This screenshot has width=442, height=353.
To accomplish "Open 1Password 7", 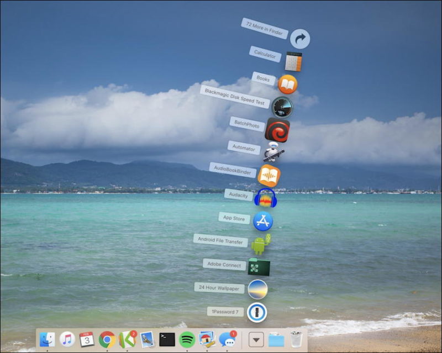I will coord(257,311).
